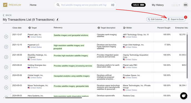Click the horizontal table scrollbar
Screen dimensions: 191x103
coord(44,98)
